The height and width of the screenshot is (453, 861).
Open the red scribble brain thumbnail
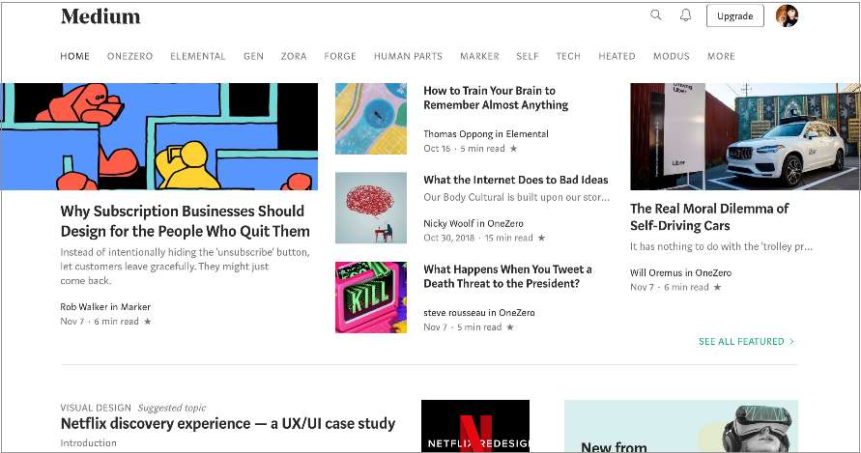(371, 208)
